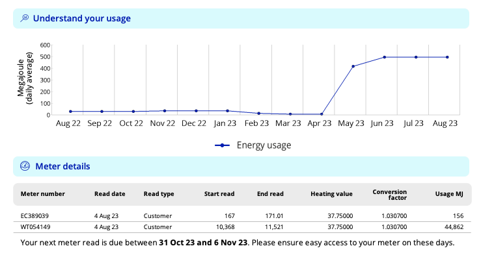Click the May 23 axis label
The image size is (481, 257).
351,123
